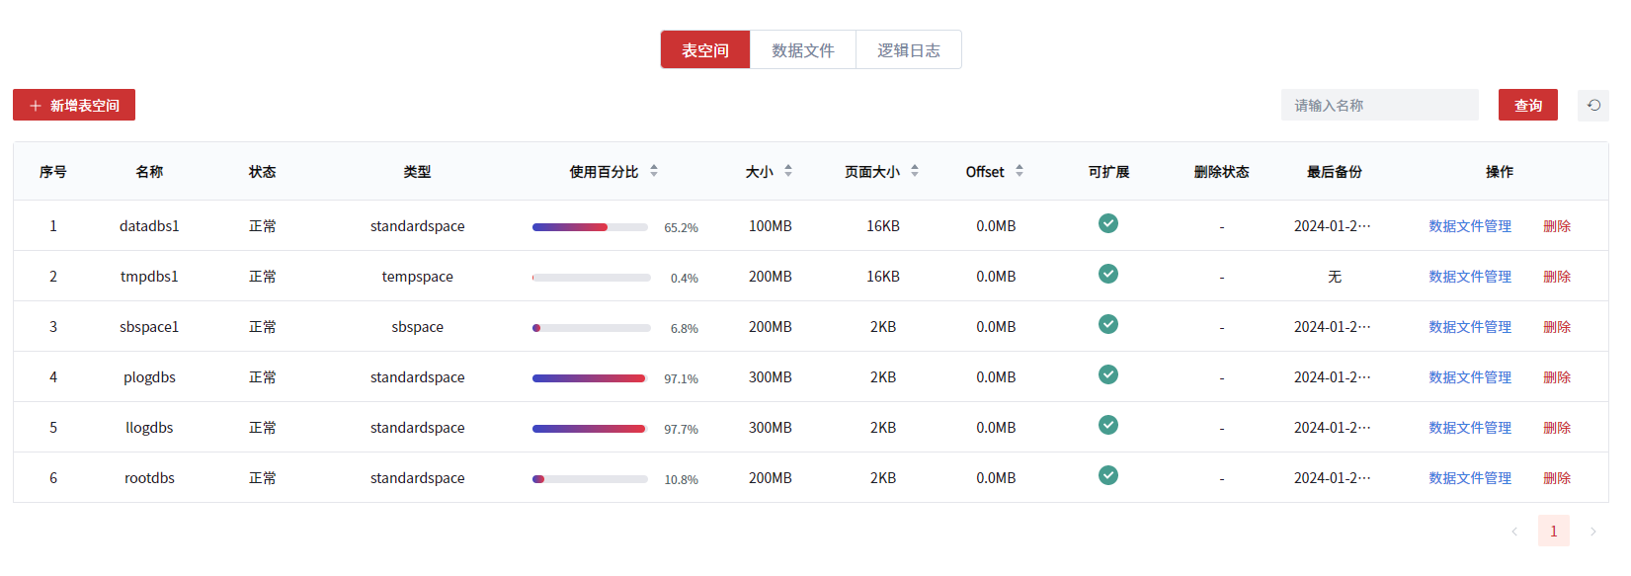This screenshot has height=576, width=1631.
Task: Switch to the 数据文件 tab
Action: pyautogui.click(x=802, y=50)
